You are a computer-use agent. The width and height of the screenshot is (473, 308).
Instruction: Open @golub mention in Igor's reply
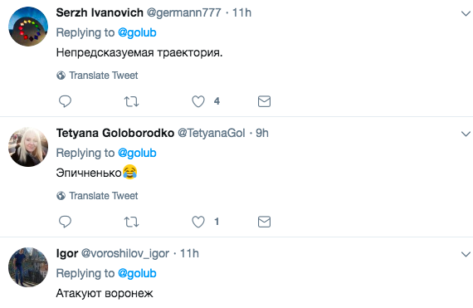137,274
